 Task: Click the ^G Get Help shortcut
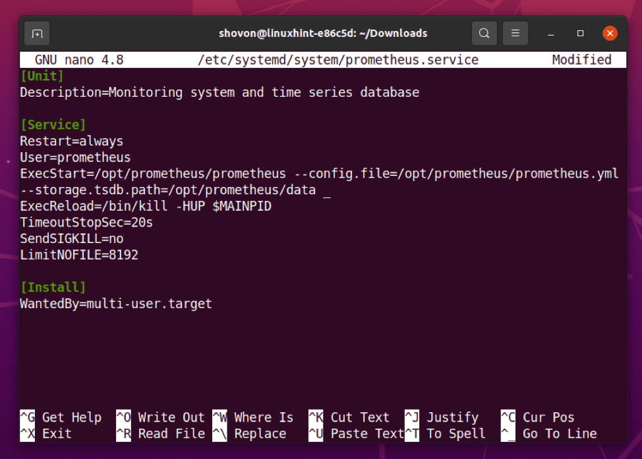tap(61, 418)
